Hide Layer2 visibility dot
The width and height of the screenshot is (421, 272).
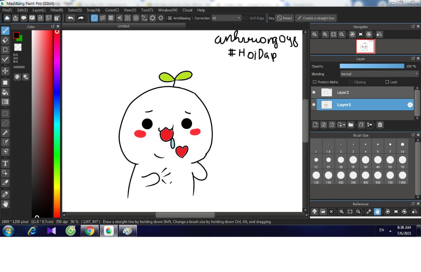coord(314,92)
